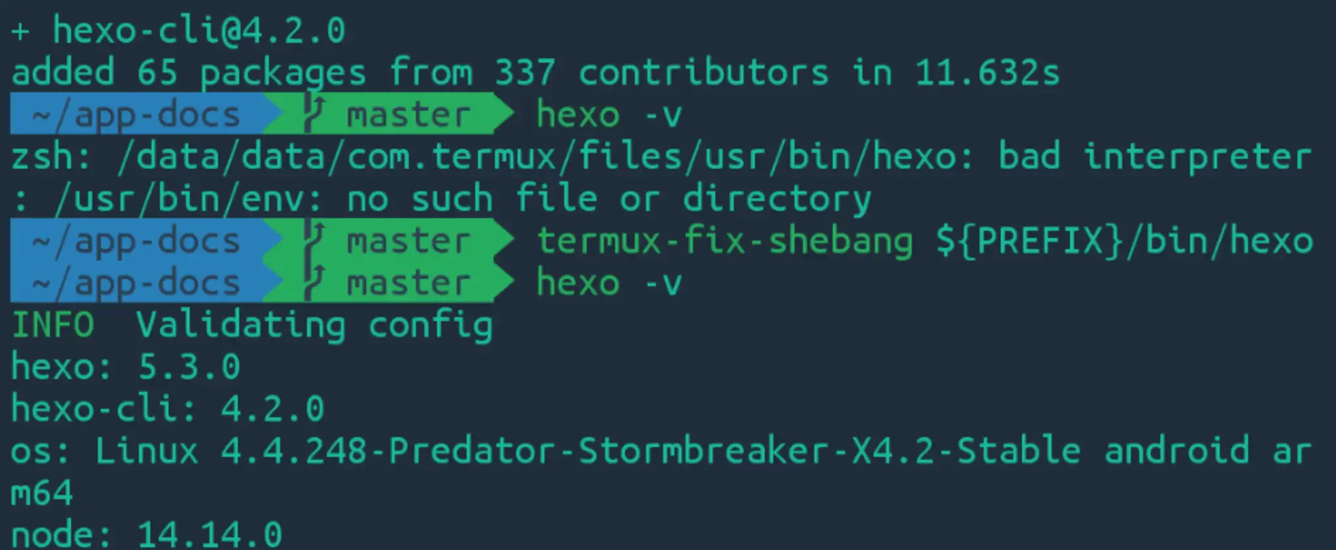The height and width of the screenshot is (550, 1336).
Task: Click the git branch icon in second prompt
Action: [314, 240]
